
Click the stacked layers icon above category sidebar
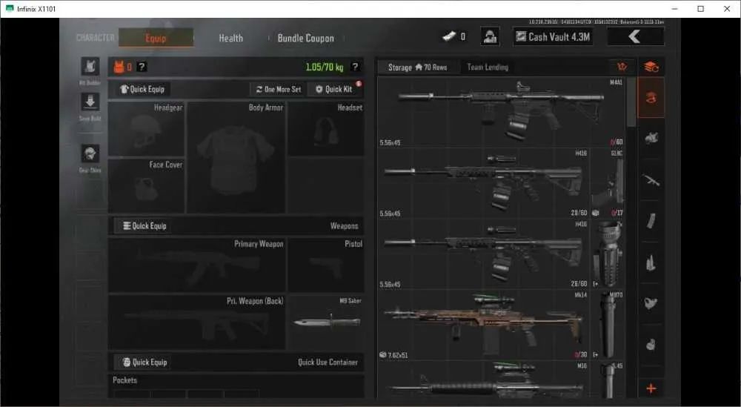point(651,67)
